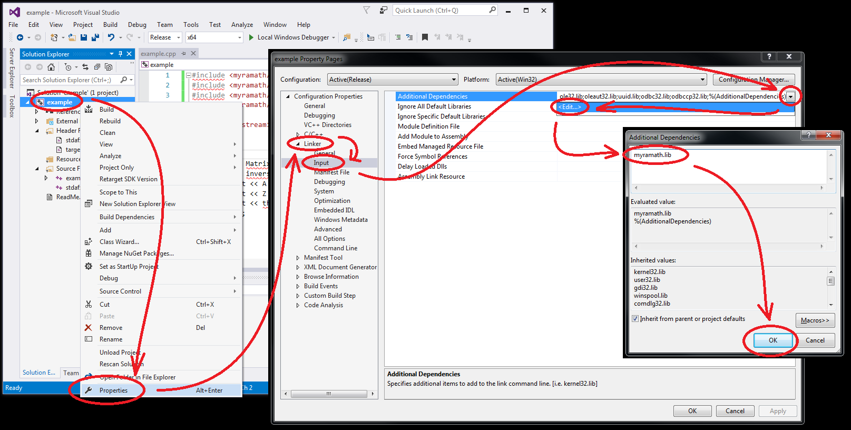Click OK in the Property Pages dialog

[x=692, y=411]
